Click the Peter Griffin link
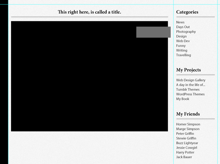The image size is (220, 164). 185,134
